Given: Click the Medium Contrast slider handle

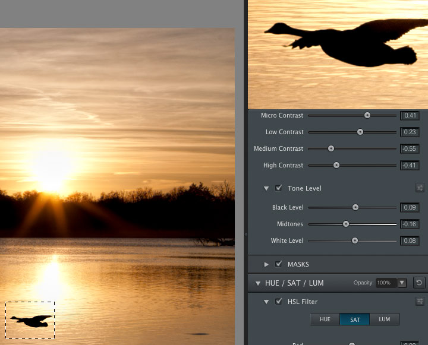Looking at the screenshot, I should 331,148.
